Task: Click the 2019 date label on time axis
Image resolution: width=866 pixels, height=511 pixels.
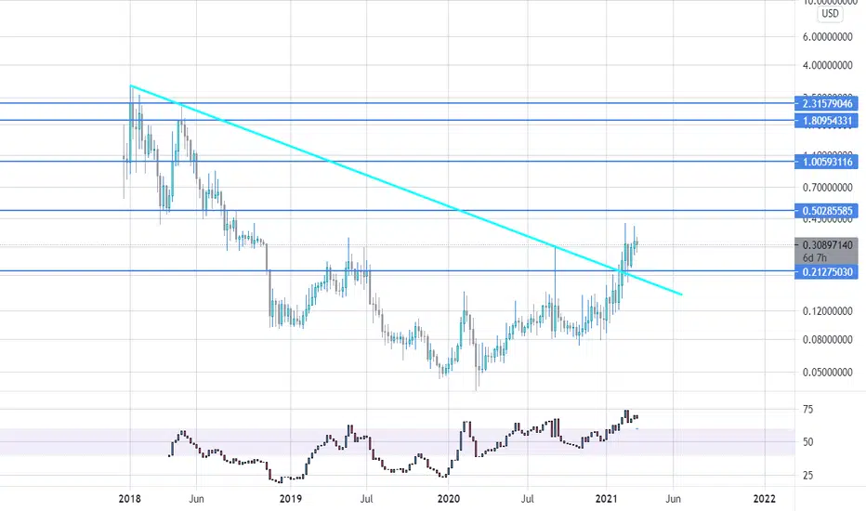Action: tap(291, 499)
